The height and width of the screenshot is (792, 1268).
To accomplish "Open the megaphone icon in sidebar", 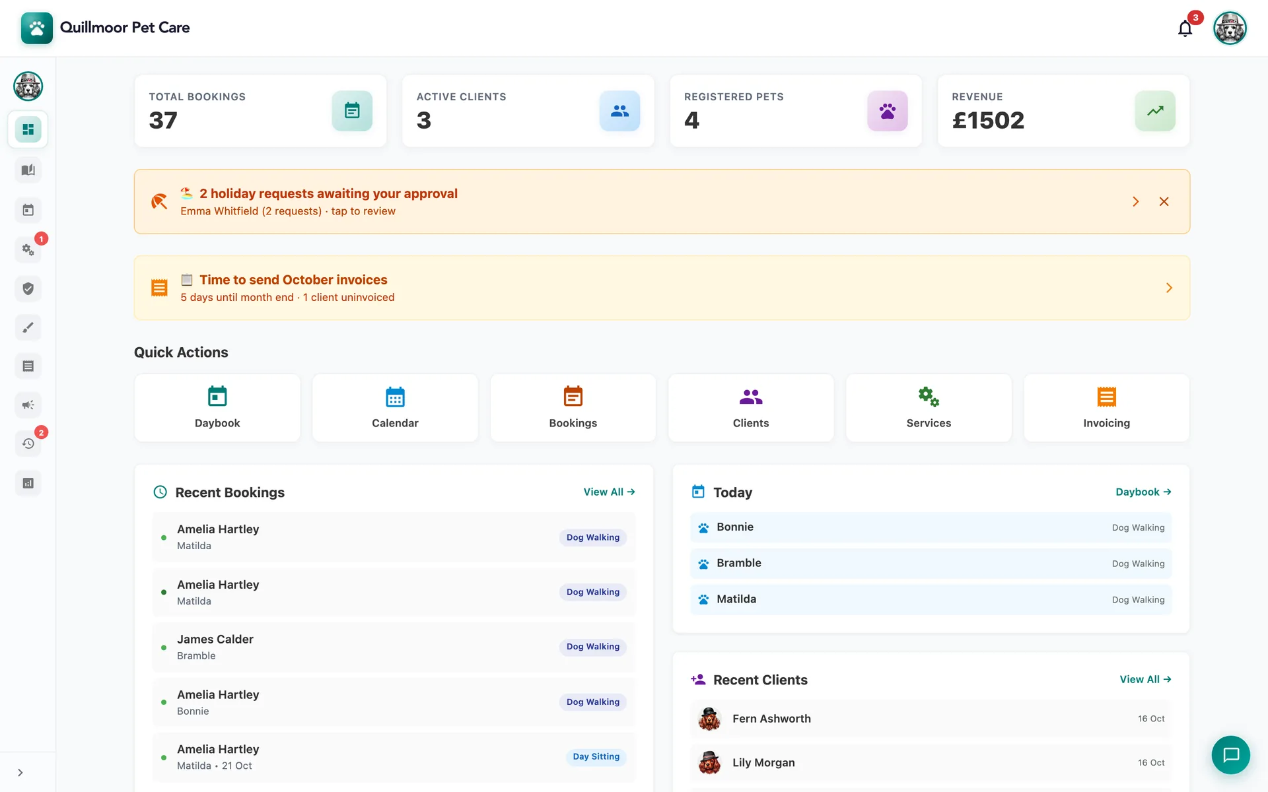I will click(28, 405).
